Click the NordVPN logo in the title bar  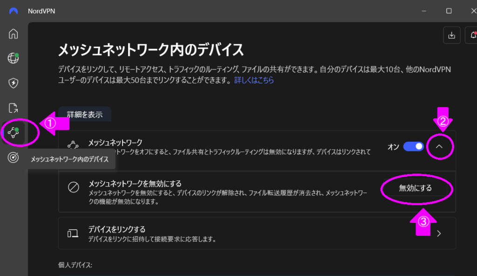14,11
